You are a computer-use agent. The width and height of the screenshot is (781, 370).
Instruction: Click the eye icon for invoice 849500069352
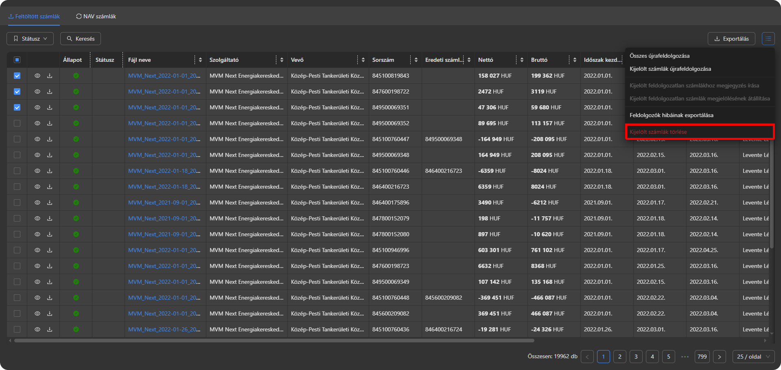coord(37,123)
